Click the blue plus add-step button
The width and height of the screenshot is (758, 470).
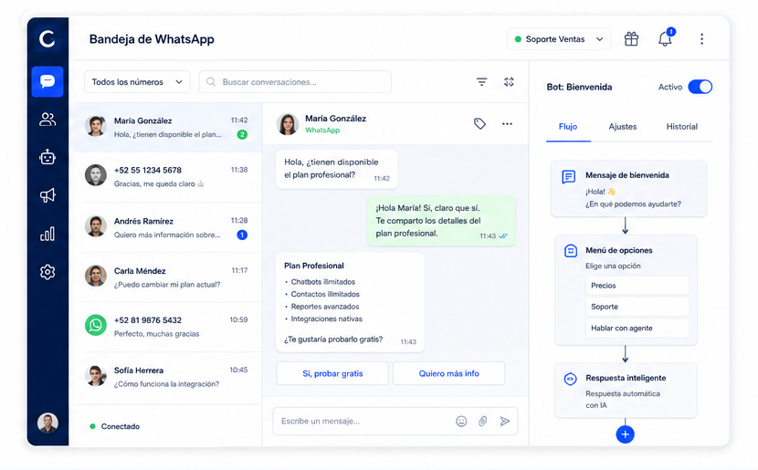pos(625,434)
